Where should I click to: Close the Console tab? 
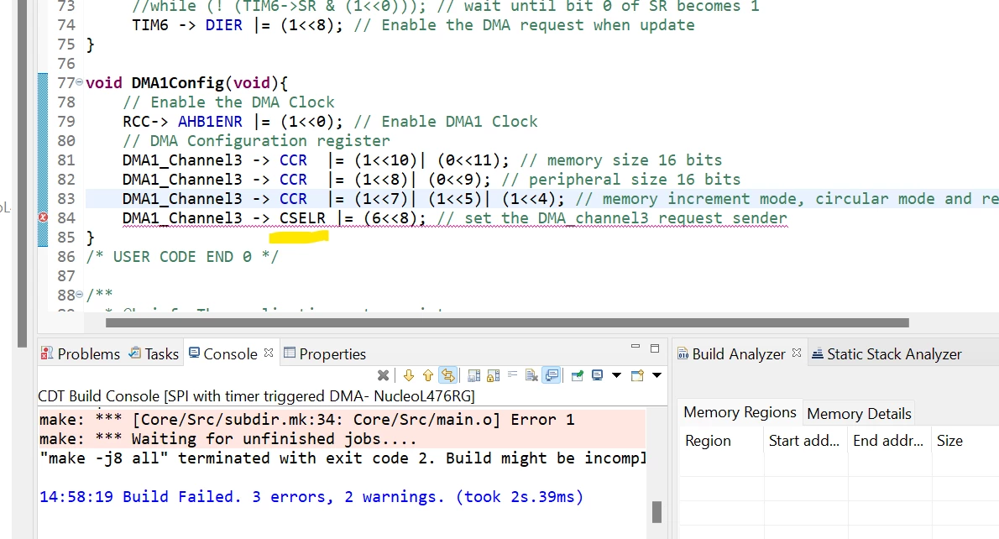tap(269, 353)
